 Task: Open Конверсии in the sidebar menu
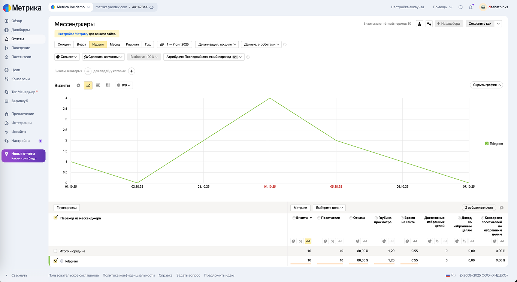[x=20, y=79]
